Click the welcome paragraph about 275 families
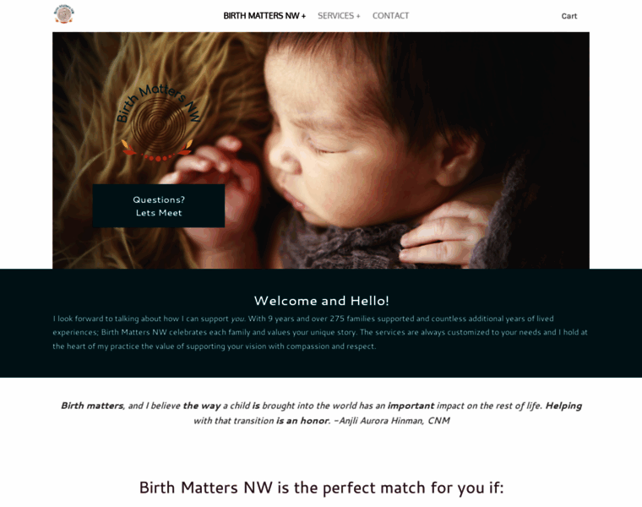The width and height of the screenshot is (642, 507). (x=320, y=332)
